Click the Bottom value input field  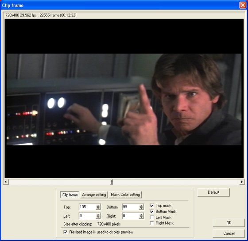(x=131, y=207)
